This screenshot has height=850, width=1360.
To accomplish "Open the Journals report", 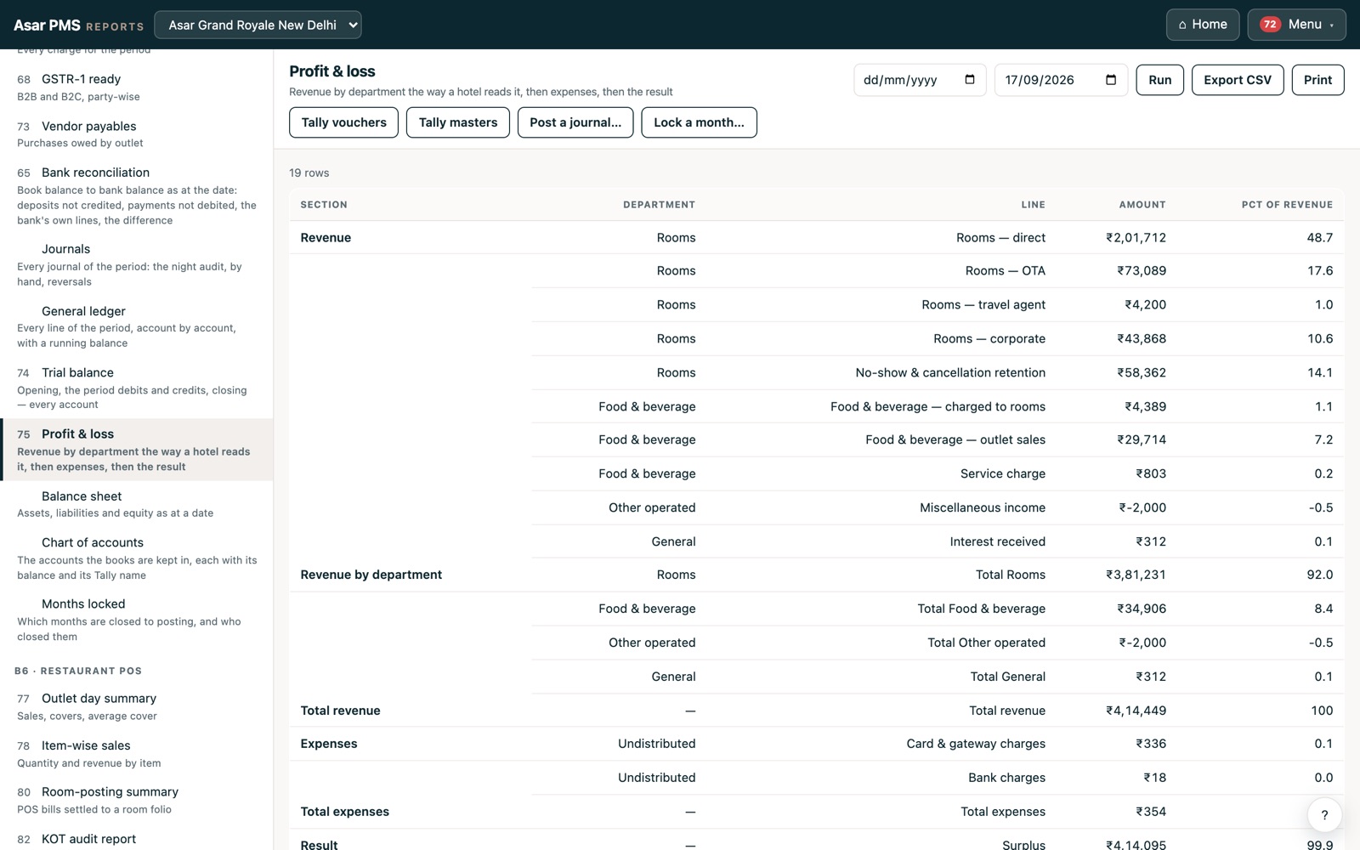I will 136,264.
